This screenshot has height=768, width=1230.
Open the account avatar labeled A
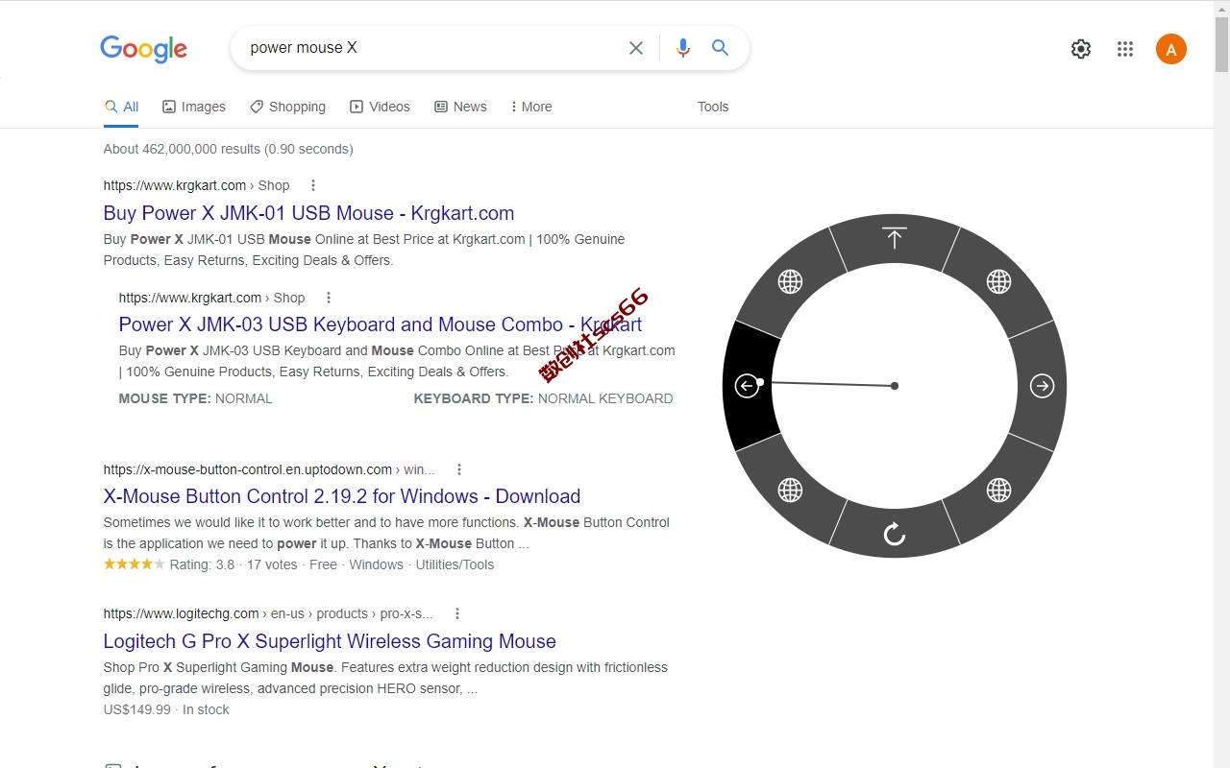coord(1171,49)
